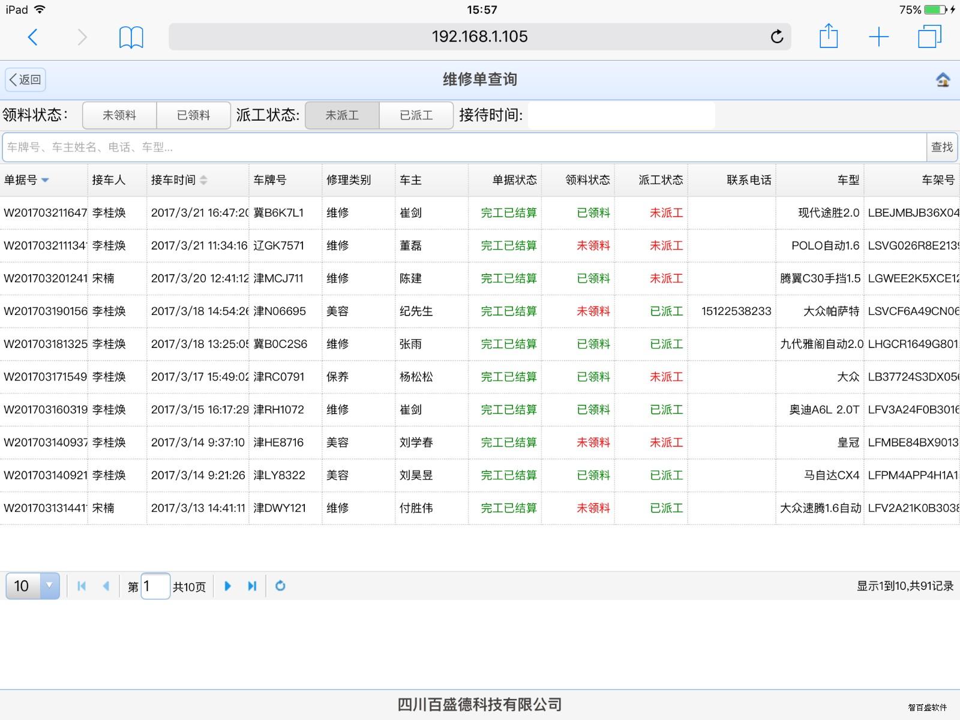Tap the Safari forward arrow
960x720 pixels.
(82, 37)
